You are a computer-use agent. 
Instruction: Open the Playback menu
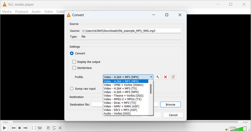tap(22, 12)
